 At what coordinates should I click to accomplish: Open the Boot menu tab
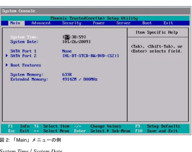pyautogui.click(x=147, y=23)
